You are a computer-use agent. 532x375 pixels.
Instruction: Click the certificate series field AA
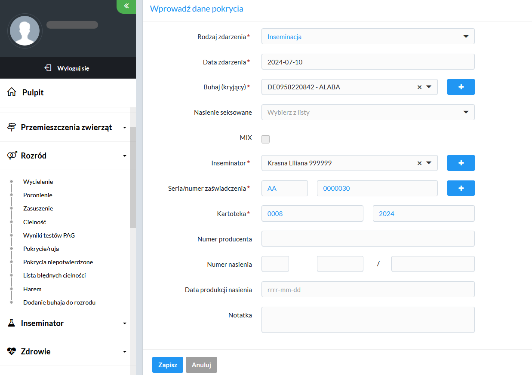[x=285, y=188]
